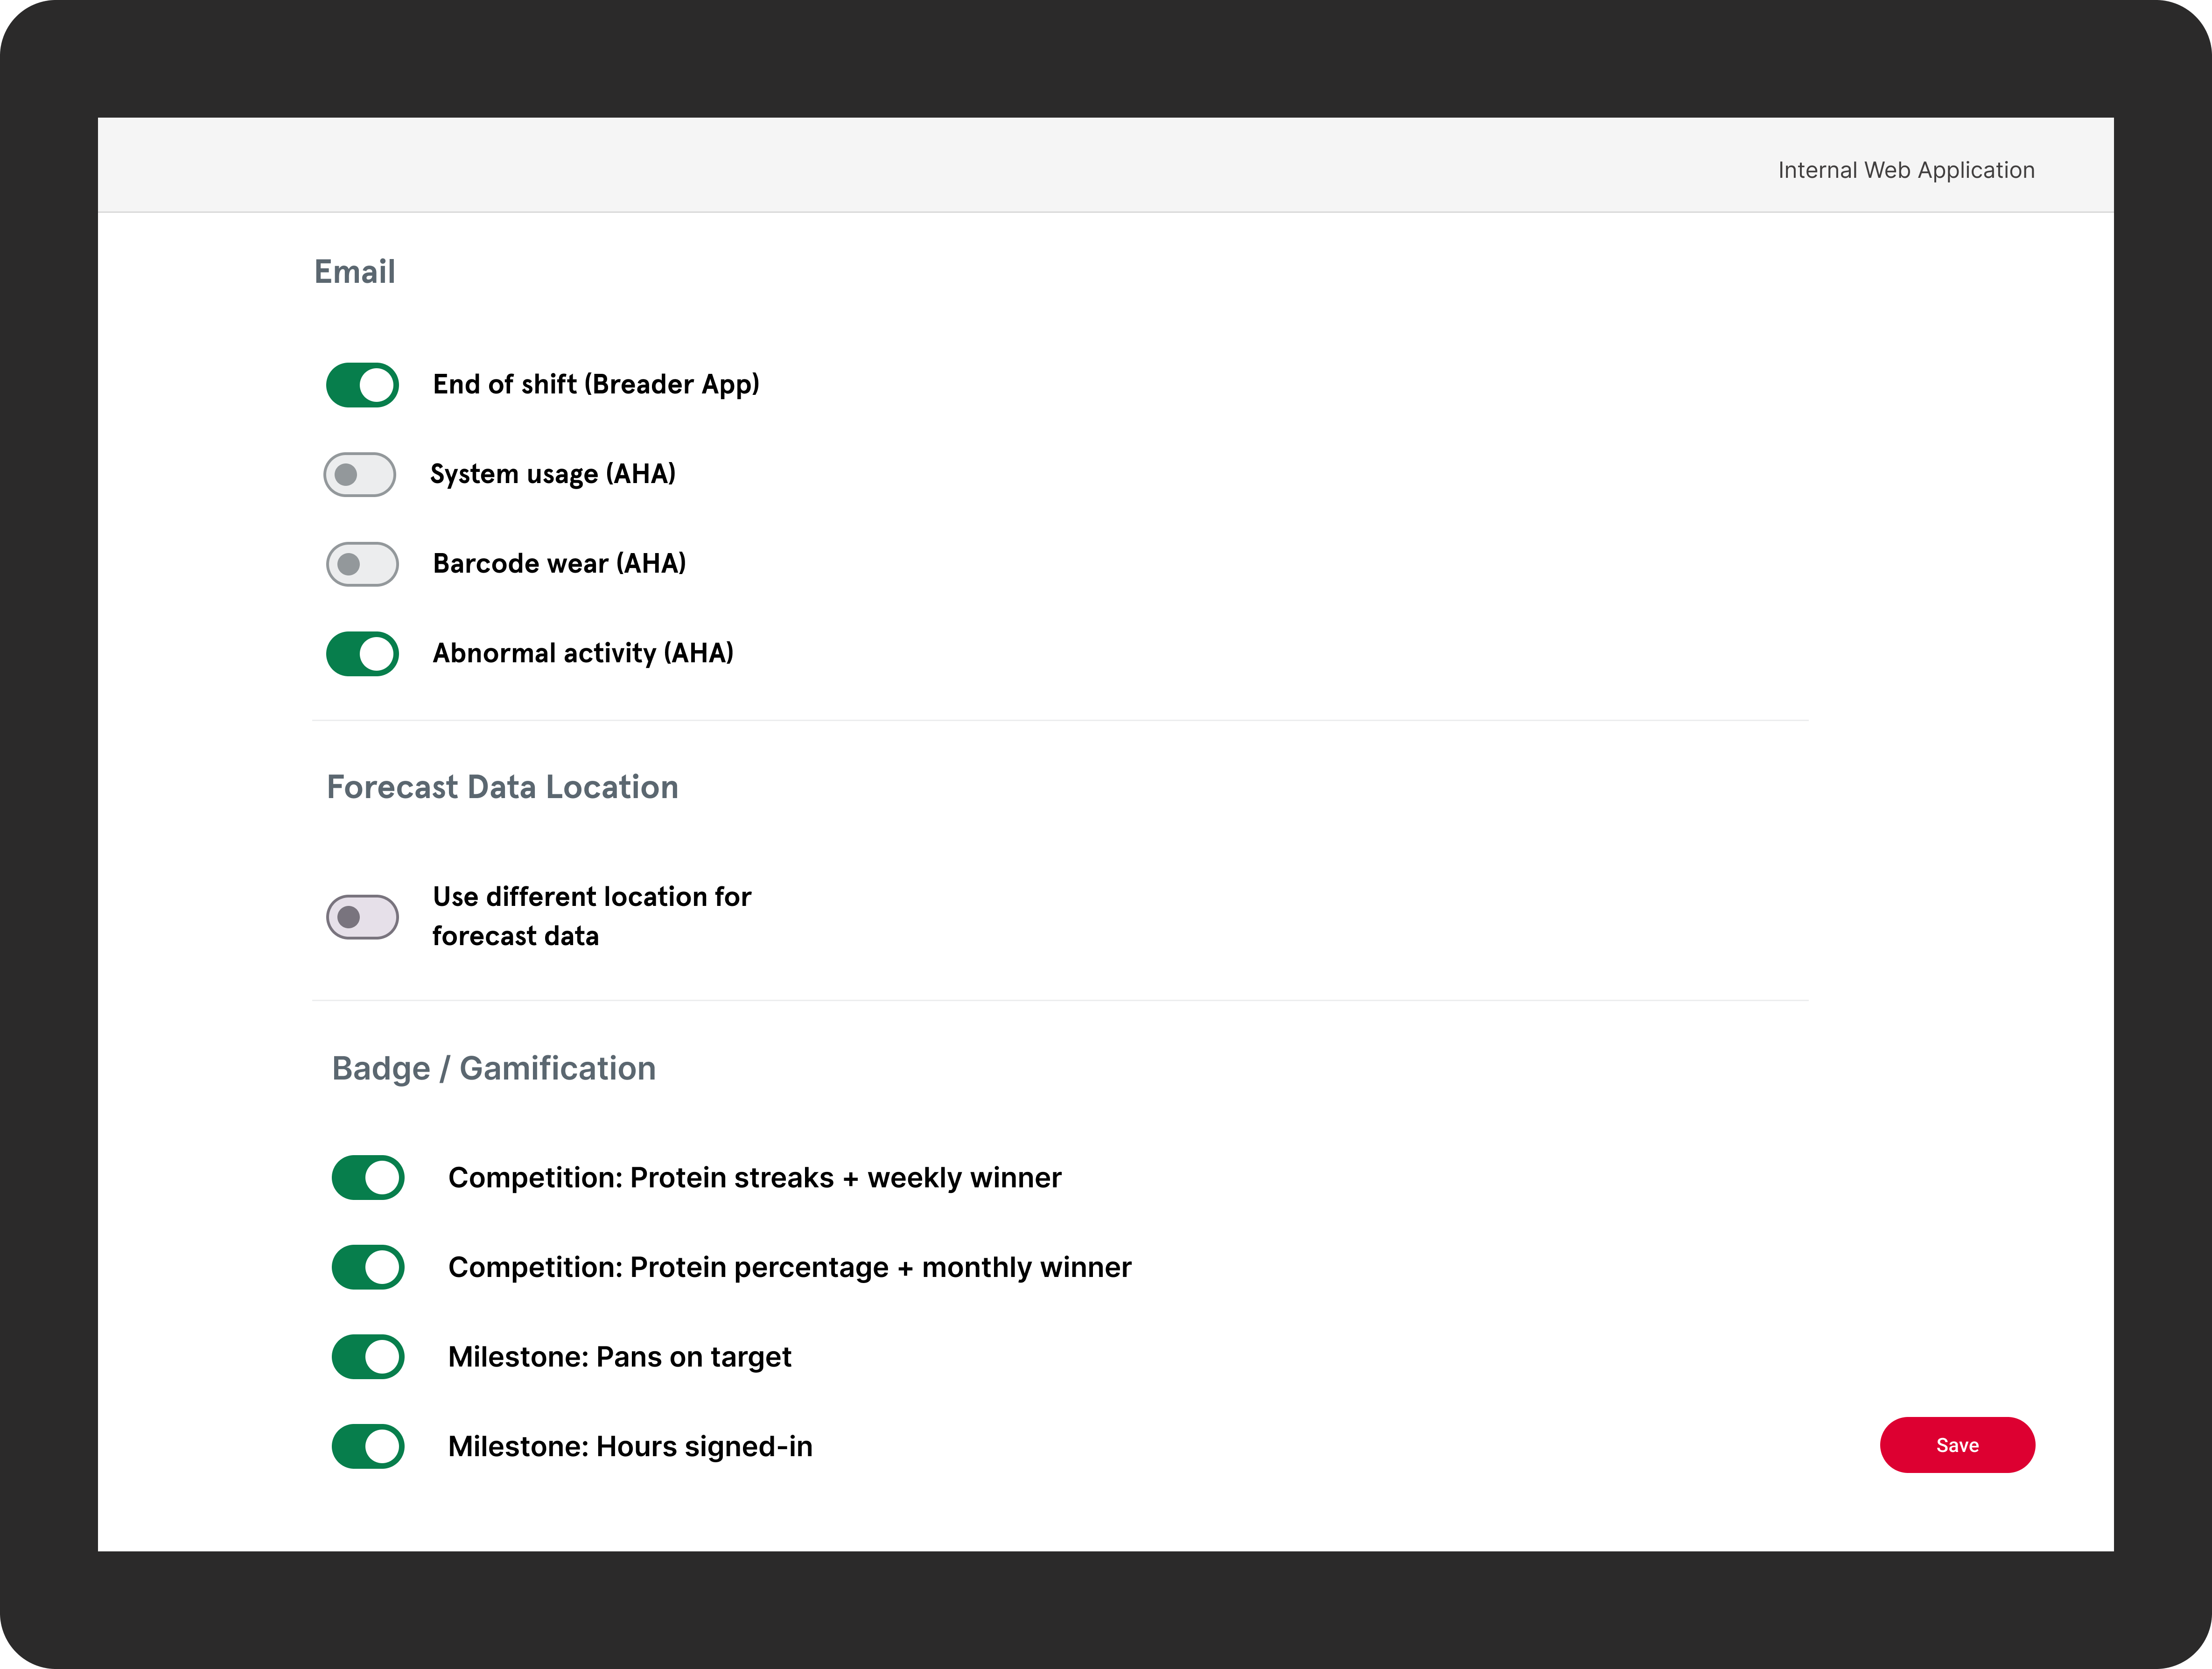Turn on Barcode wear (AHA) toggle
The width and height of the screenshot is (2212, 1669).
[362, 564]
